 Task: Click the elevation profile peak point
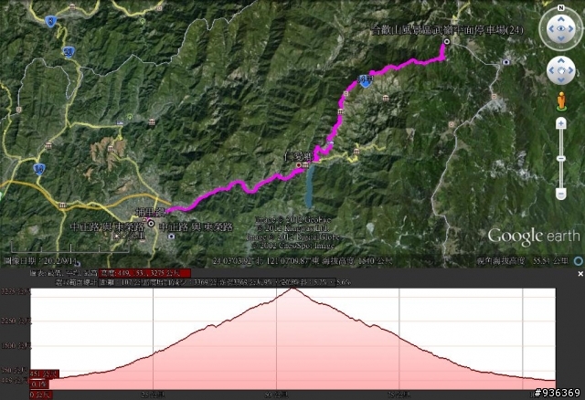click(x=293, y=289)
